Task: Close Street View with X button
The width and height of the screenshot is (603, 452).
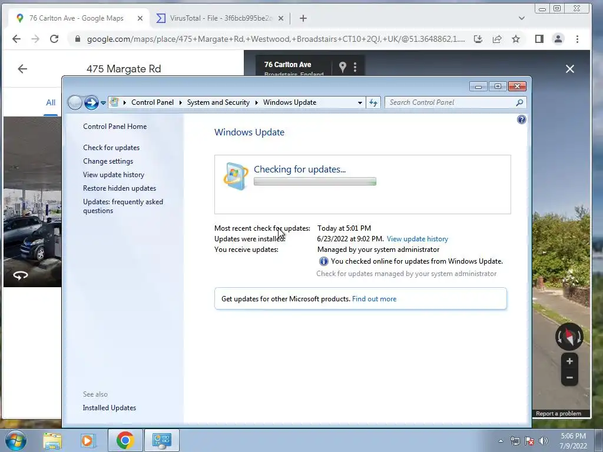Action: point(570,69)
